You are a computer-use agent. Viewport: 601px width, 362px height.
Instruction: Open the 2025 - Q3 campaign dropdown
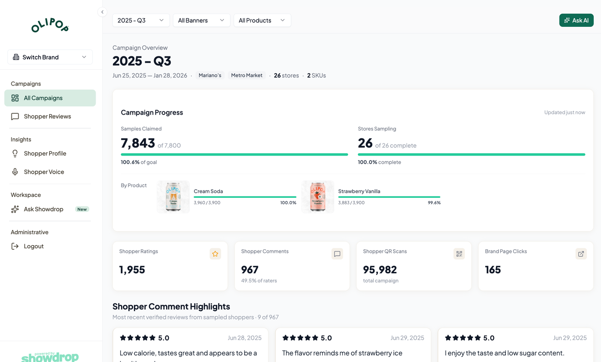141,20
